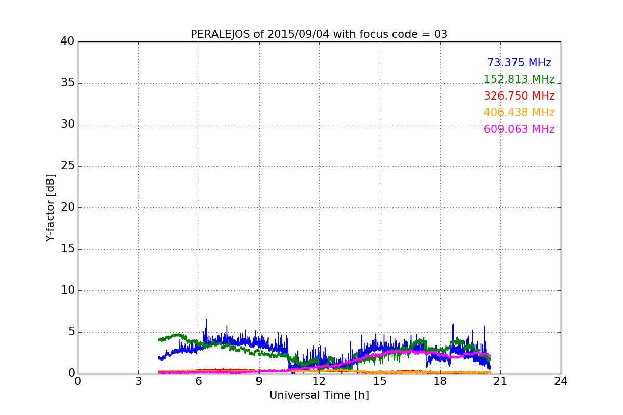Screen dimensions: 623x415
Task: Click the 'Y-factor [dB]' axis label
Action: [x=50, y=208]
